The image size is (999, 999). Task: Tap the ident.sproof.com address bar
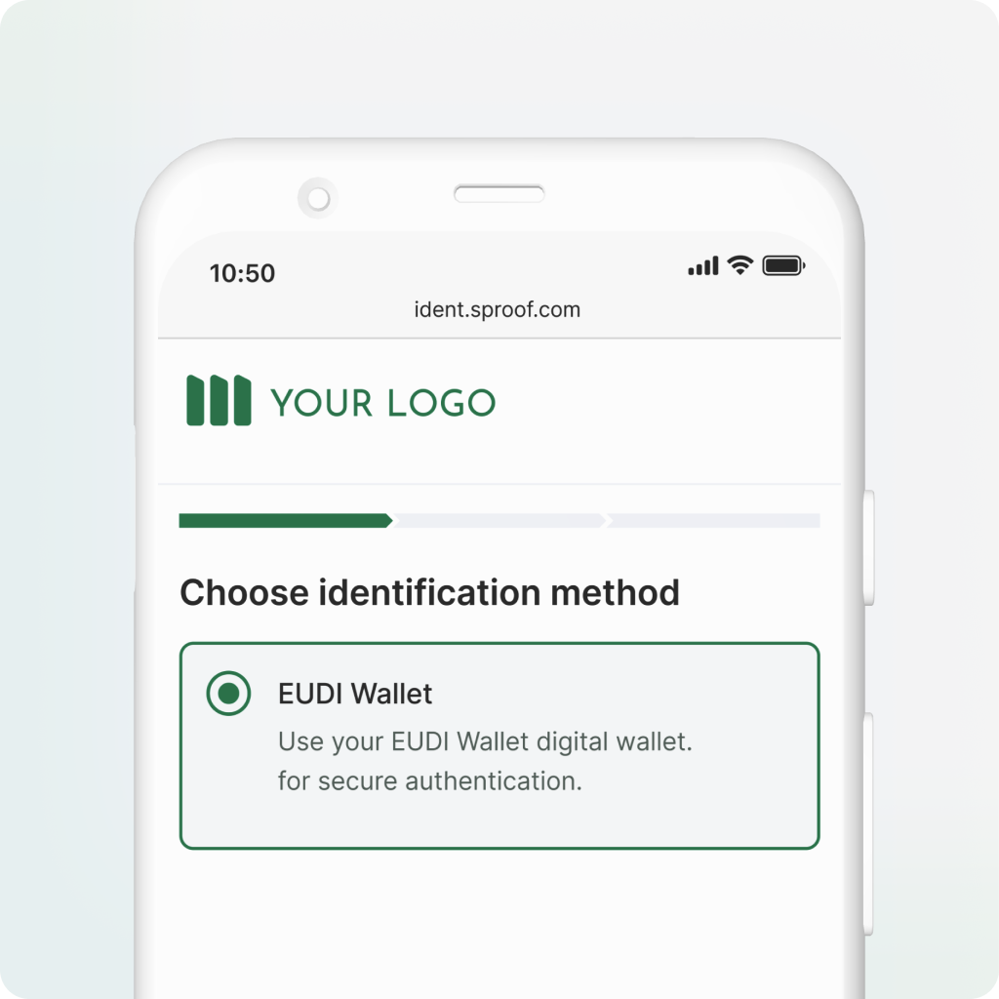coord(497,309)
